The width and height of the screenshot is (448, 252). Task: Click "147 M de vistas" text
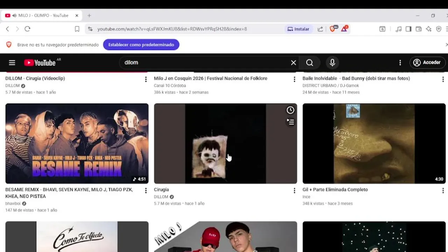(19, 210)
